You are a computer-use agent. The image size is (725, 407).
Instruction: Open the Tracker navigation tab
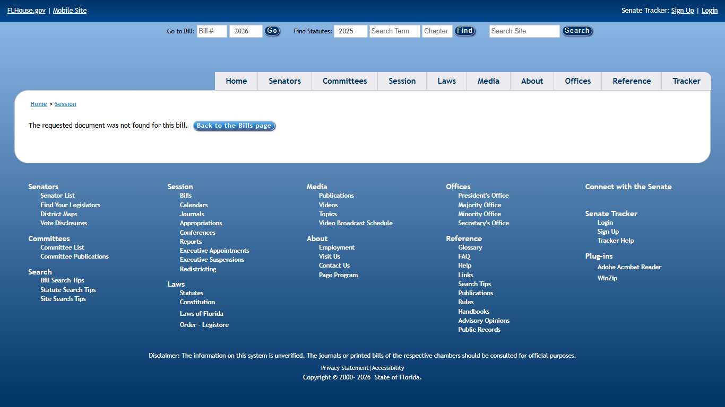tap(686, 81)
